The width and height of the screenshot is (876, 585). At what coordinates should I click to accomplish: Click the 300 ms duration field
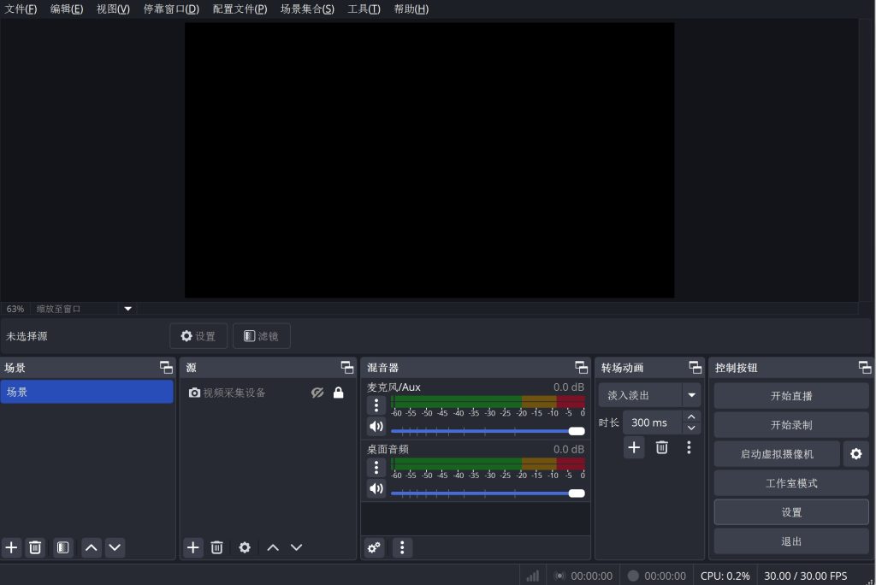click(652, 422)
